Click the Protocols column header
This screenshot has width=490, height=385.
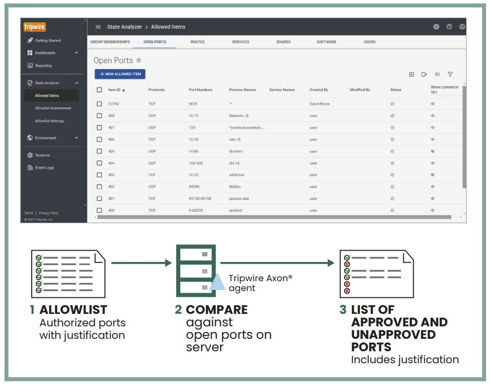tap(156, 90)
